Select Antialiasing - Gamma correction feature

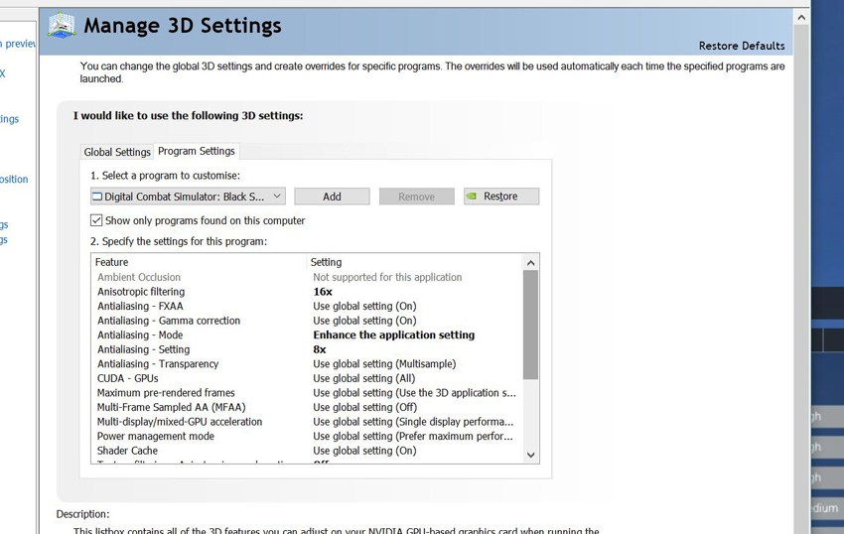tap(169, 321)
